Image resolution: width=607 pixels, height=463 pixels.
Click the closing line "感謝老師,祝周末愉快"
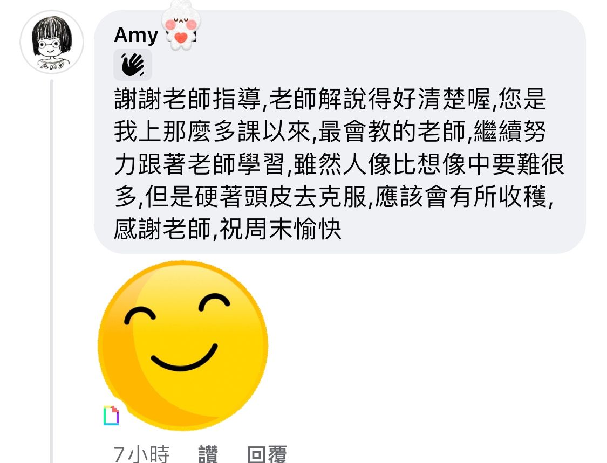pyautogui.click(x=228, y=229)
